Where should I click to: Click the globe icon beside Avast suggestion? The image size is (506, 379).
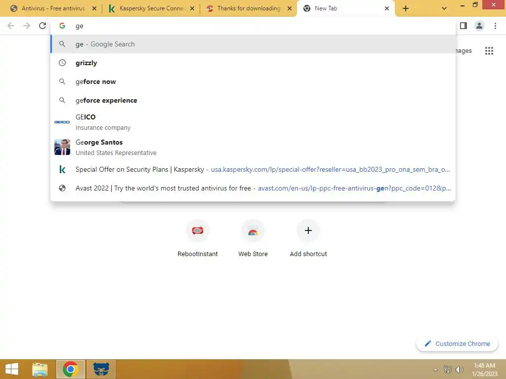click(62, 188)
